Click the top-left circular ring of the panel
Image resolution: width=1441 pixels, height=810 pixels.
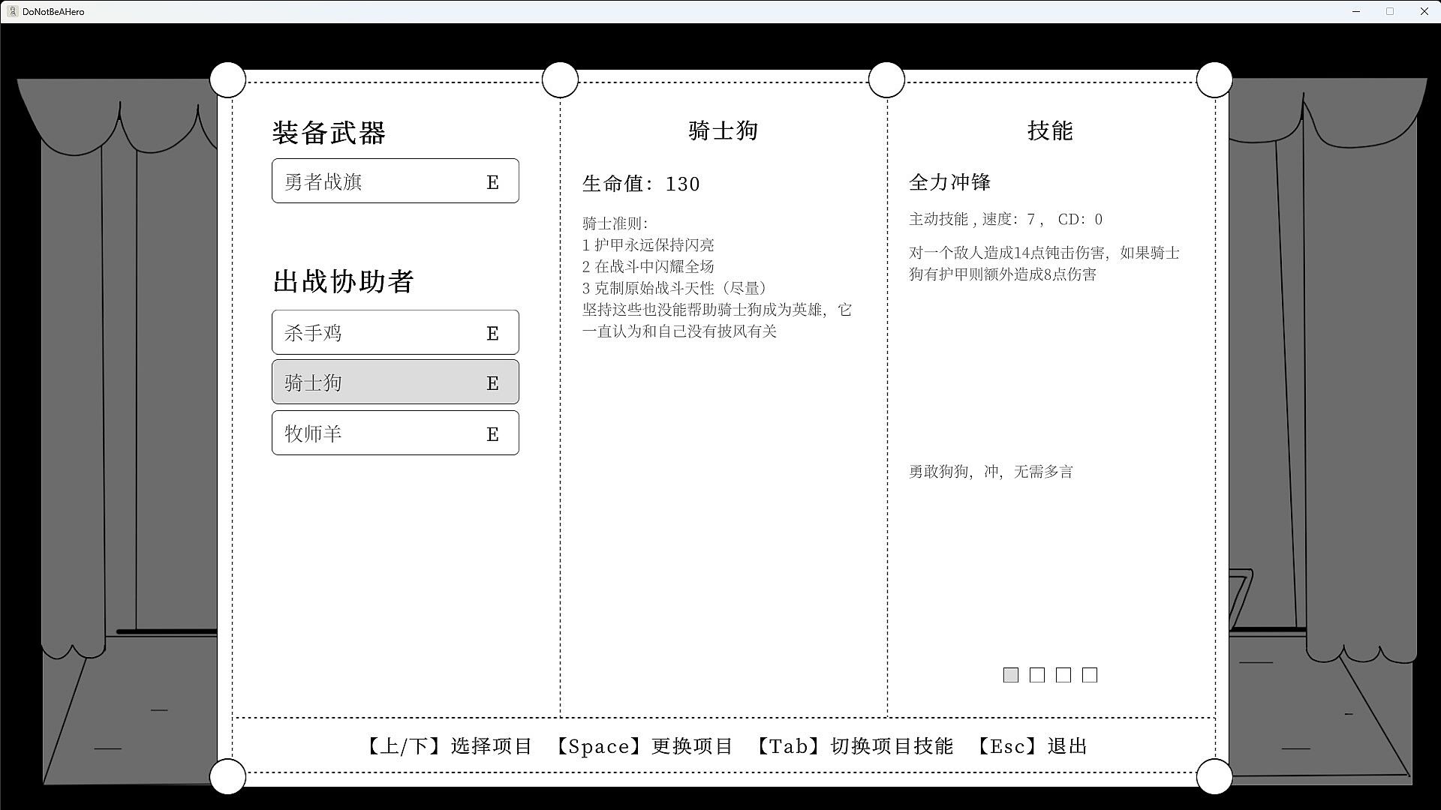point(227,79)
